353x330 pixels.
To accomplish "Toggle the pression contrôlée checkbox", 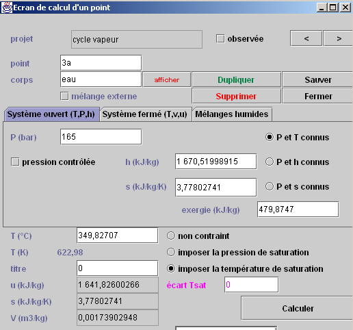I will click(x=15, y=162).
